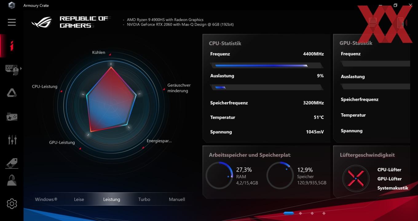Select the Turbo operating mode

[x=144, y=199]
